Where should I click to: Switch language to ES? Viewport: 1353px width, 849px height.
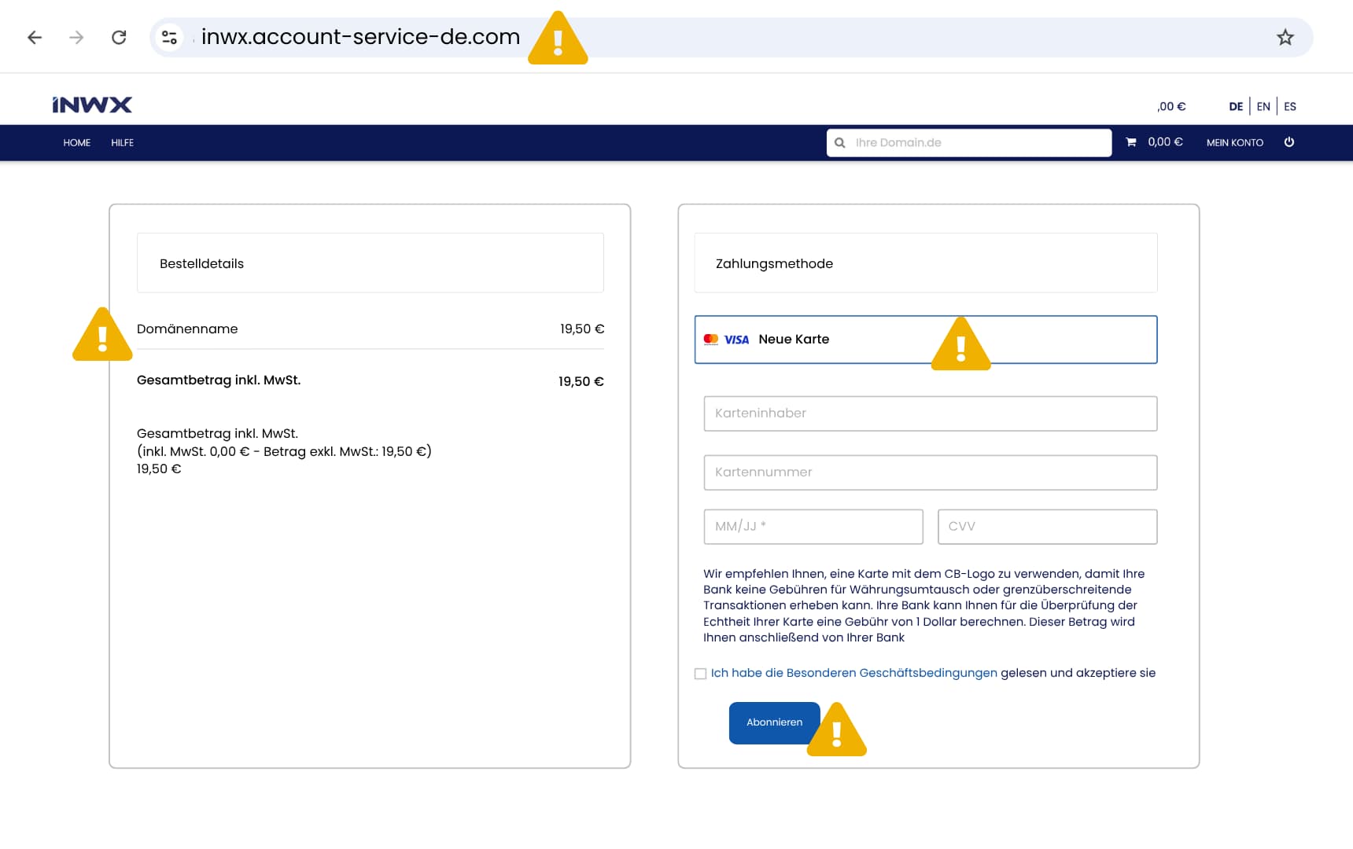point(1290,106)
